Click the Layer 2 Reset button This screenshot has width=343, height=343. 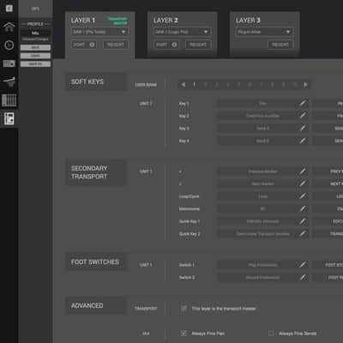tap(198, 45)
